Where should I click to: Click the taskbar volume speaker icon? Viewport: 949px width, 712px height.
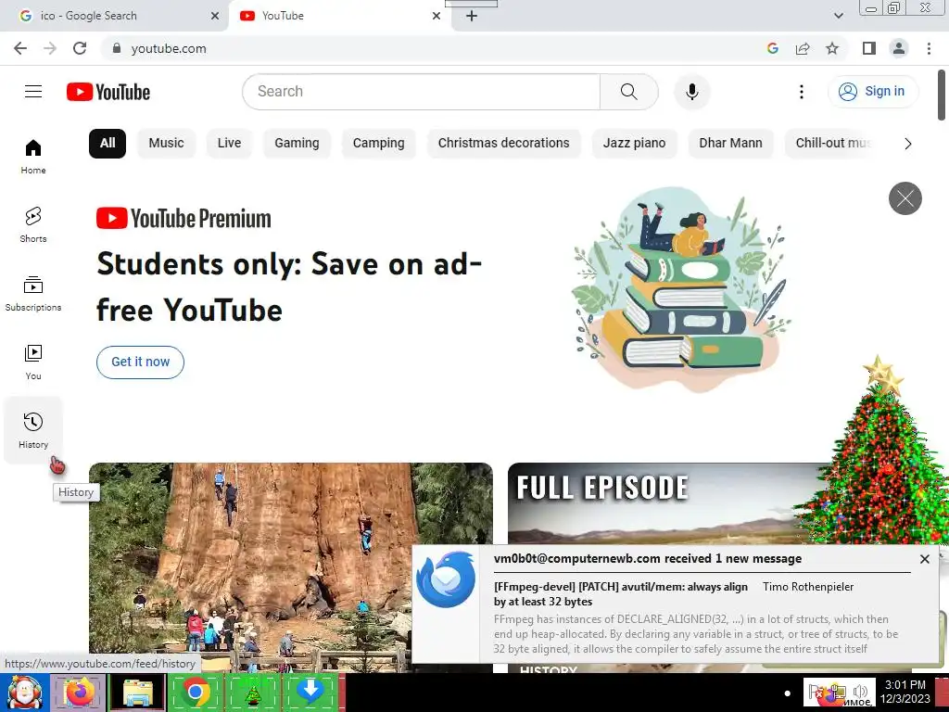[861, 692]
